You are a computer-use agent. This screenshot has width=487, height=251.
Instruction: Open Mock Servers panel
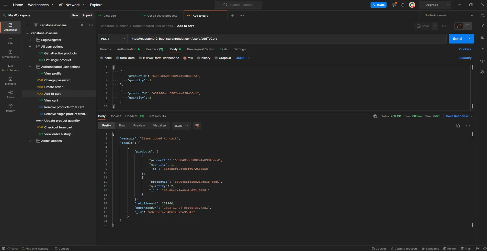[x=10, y=67]
